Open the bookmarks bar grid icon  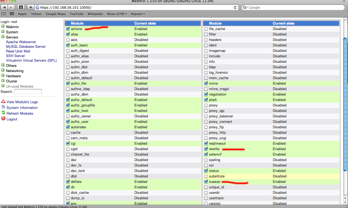coord(12,14)
